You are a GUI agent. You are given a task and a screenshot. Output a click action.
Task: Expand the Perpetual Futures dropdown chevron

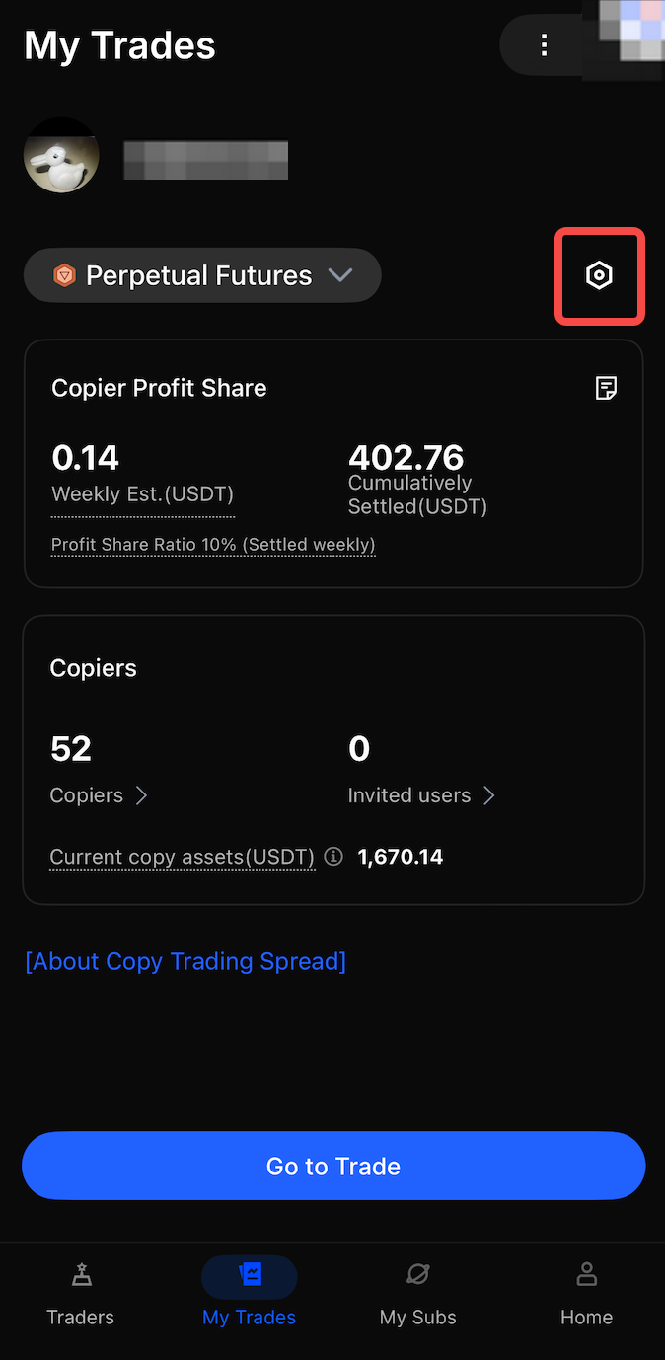[340, 275]
